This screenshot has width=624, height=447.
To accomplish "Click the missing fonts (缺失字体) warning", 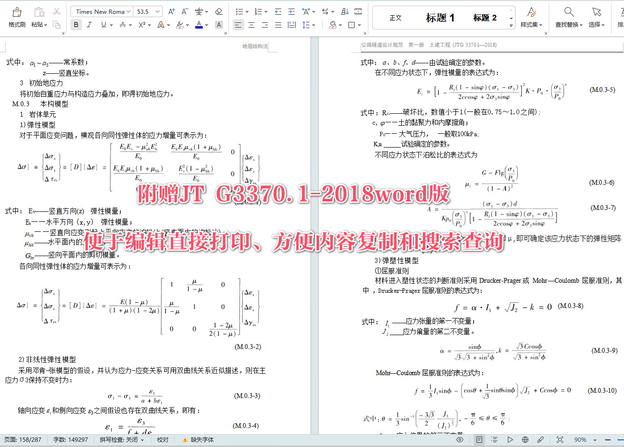I will pos(198,440).
